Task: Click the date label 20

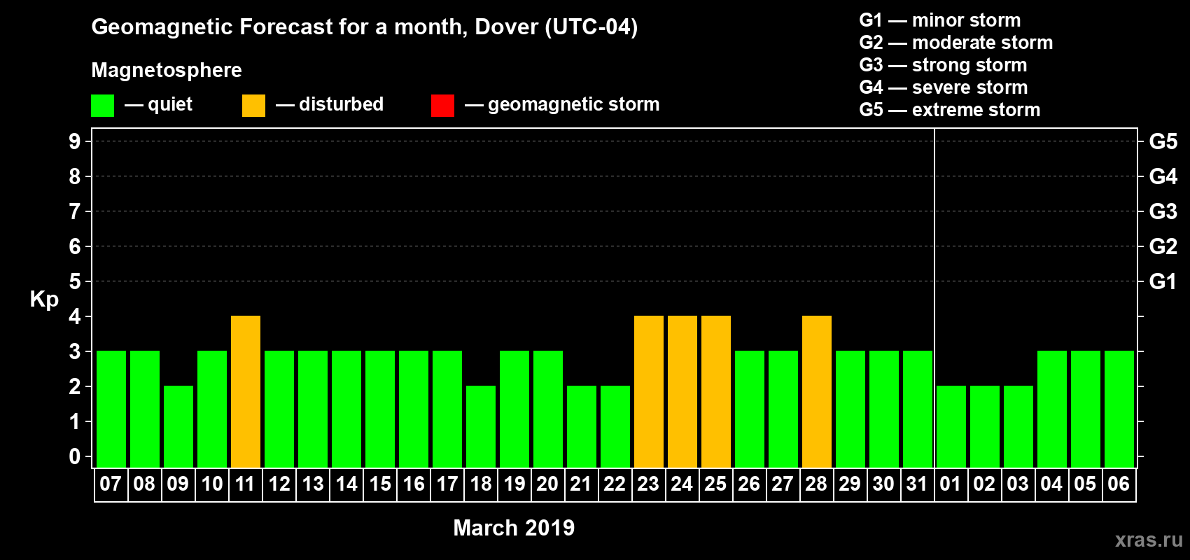Action: [547, 484]
